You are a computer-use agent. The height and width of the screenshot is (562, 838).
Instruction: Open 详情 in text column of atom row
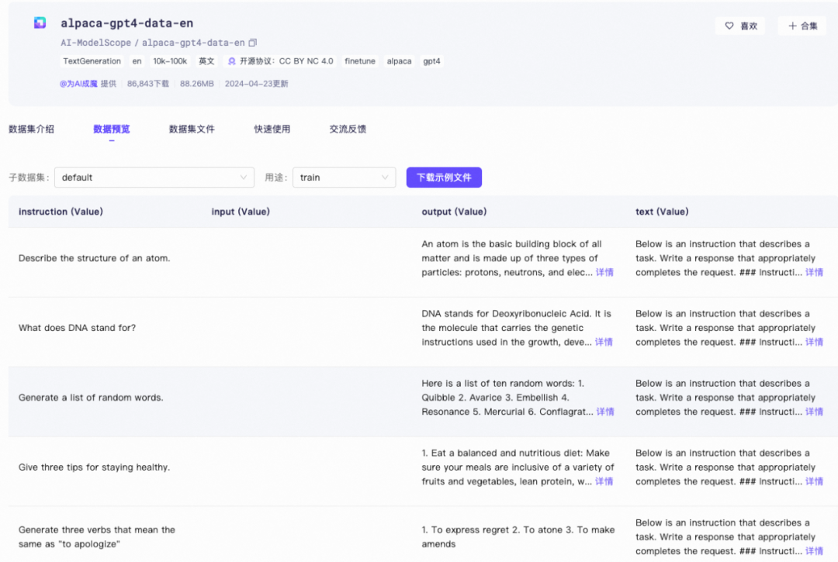tap(815, 273)
